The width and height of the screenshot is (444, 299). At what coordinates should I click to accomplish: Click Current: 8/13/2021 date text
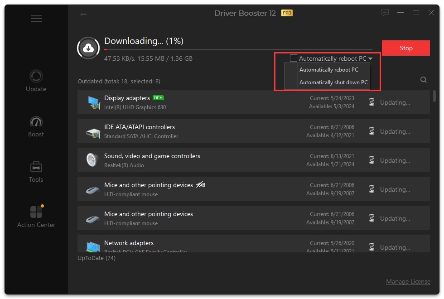[x=332, y=156]
